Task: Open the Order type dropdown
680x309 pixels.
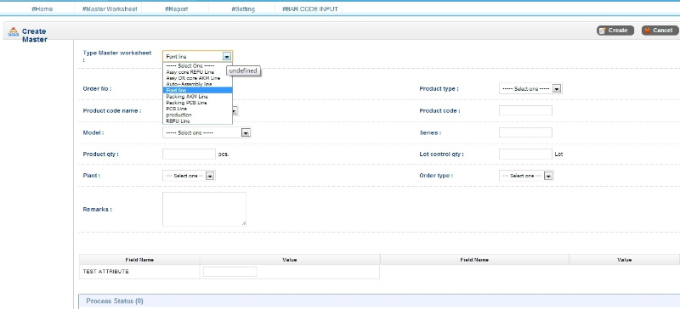Action: (526, 176)
